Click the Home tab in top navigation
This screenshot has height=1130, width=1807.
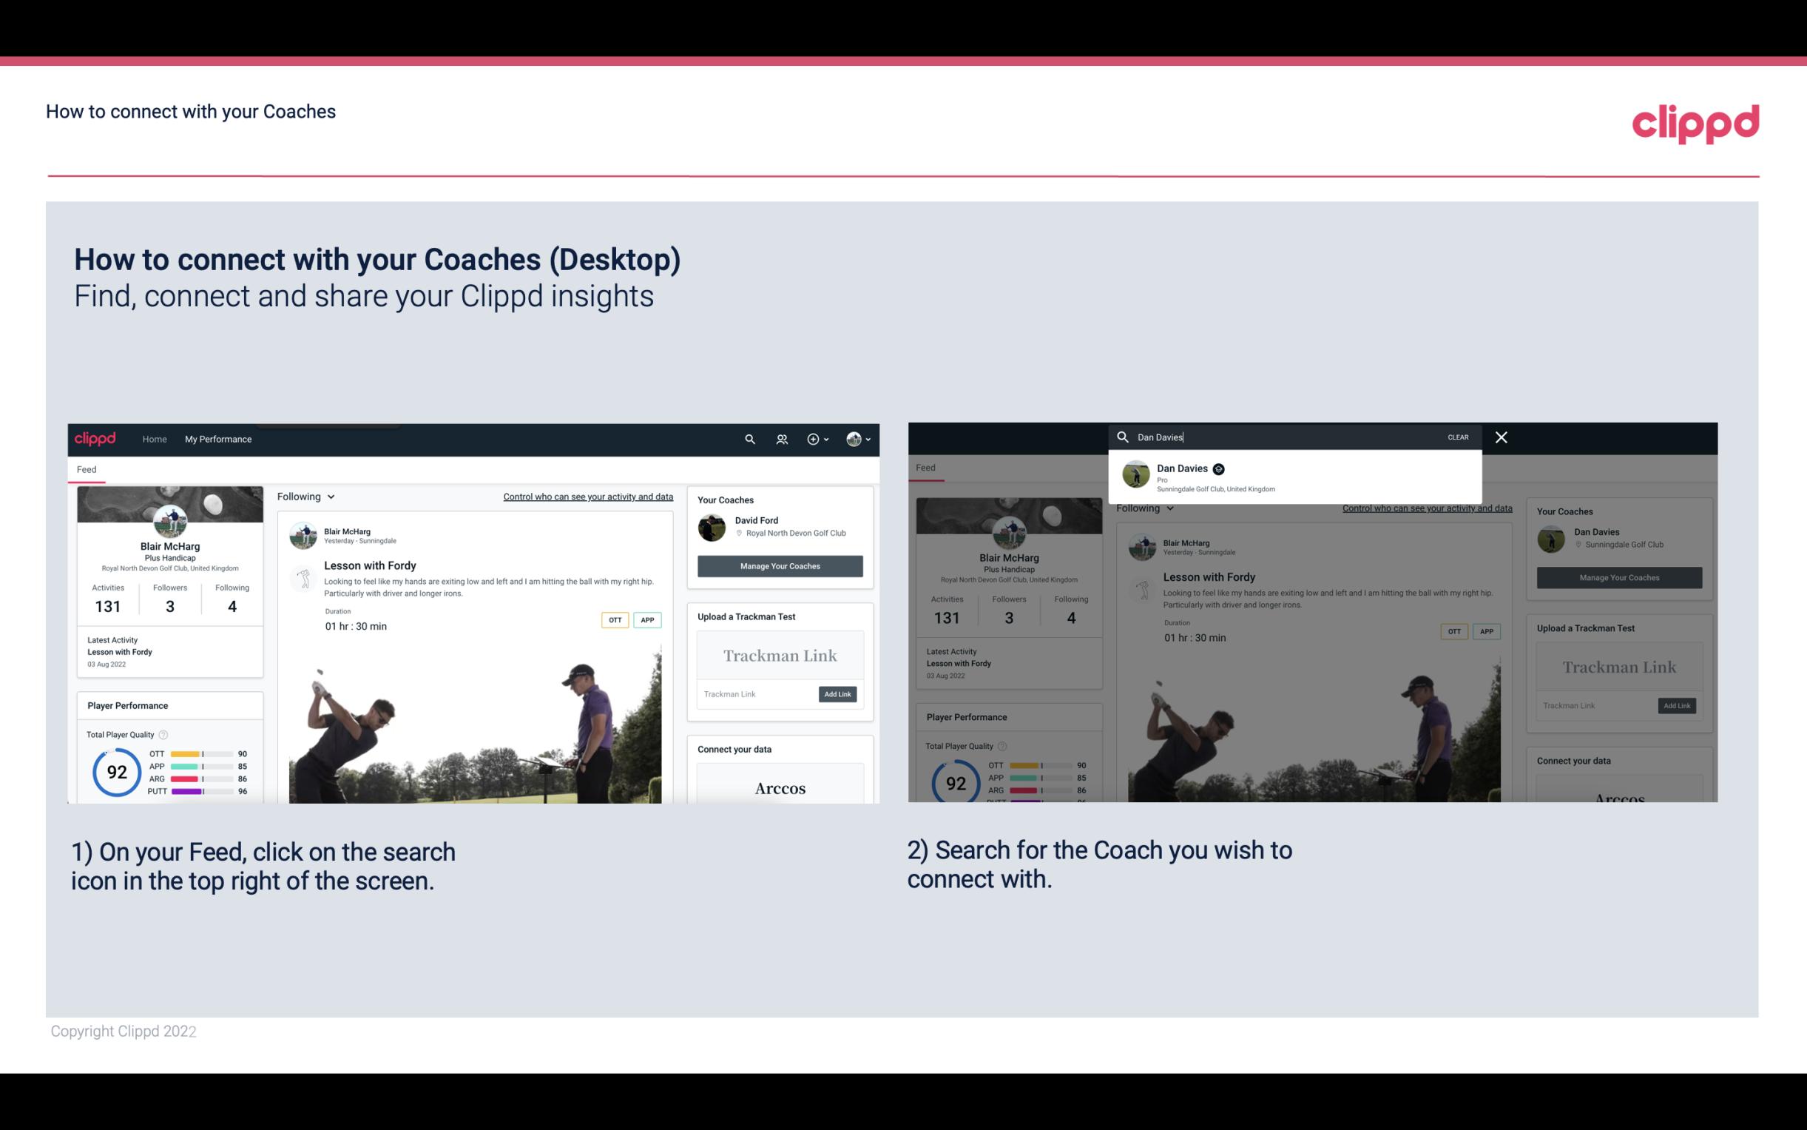pos(156,437)
